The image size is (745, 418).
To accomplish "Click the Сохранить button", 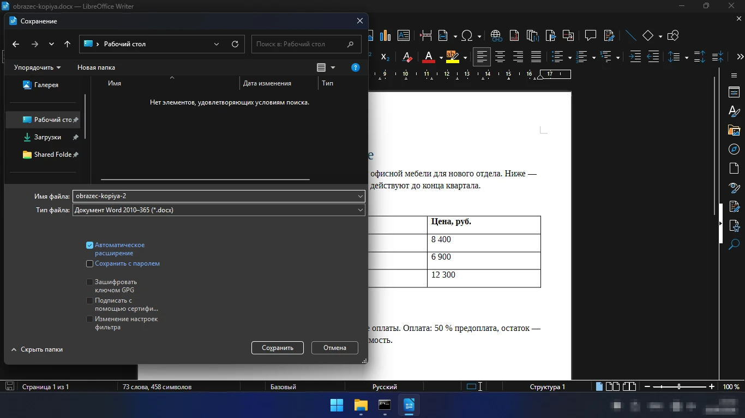I will click(x=278, y=348).
